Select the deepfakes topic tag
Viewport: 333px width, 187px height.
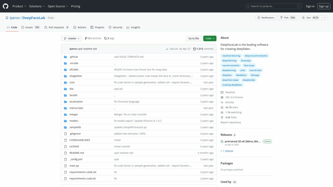pos(241,75)
